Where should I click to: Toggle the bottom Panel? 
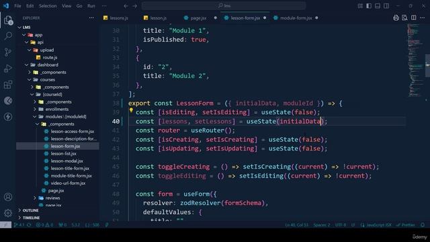click(x=378, y=6)
